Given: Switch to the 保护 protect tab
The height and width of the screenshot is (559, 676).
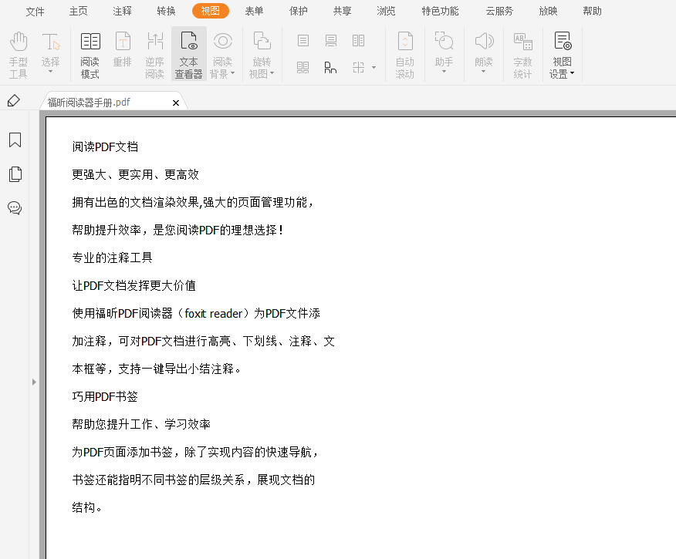Looking at the screenshot, I should tap(299, 11).
